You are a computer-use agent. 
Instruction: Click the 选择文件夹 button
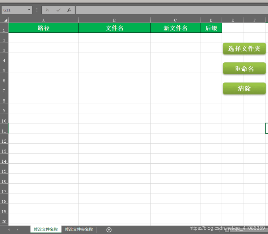tap(244, 48)
